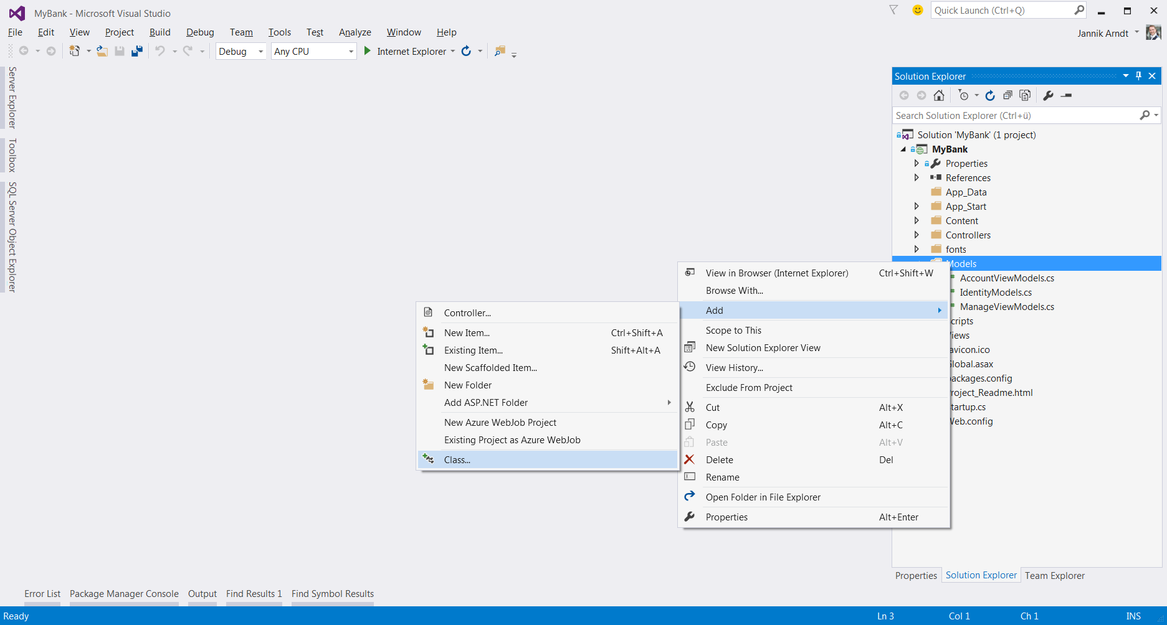Click the Save toolbar icon
Image resolution: width=1167 pixels, height=625 pixels.
point(120,51)
